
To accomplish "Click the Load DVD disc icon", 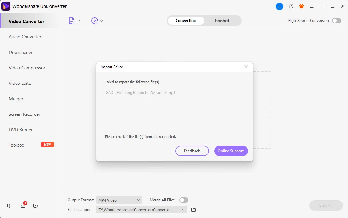I will [x=95, y=21].
